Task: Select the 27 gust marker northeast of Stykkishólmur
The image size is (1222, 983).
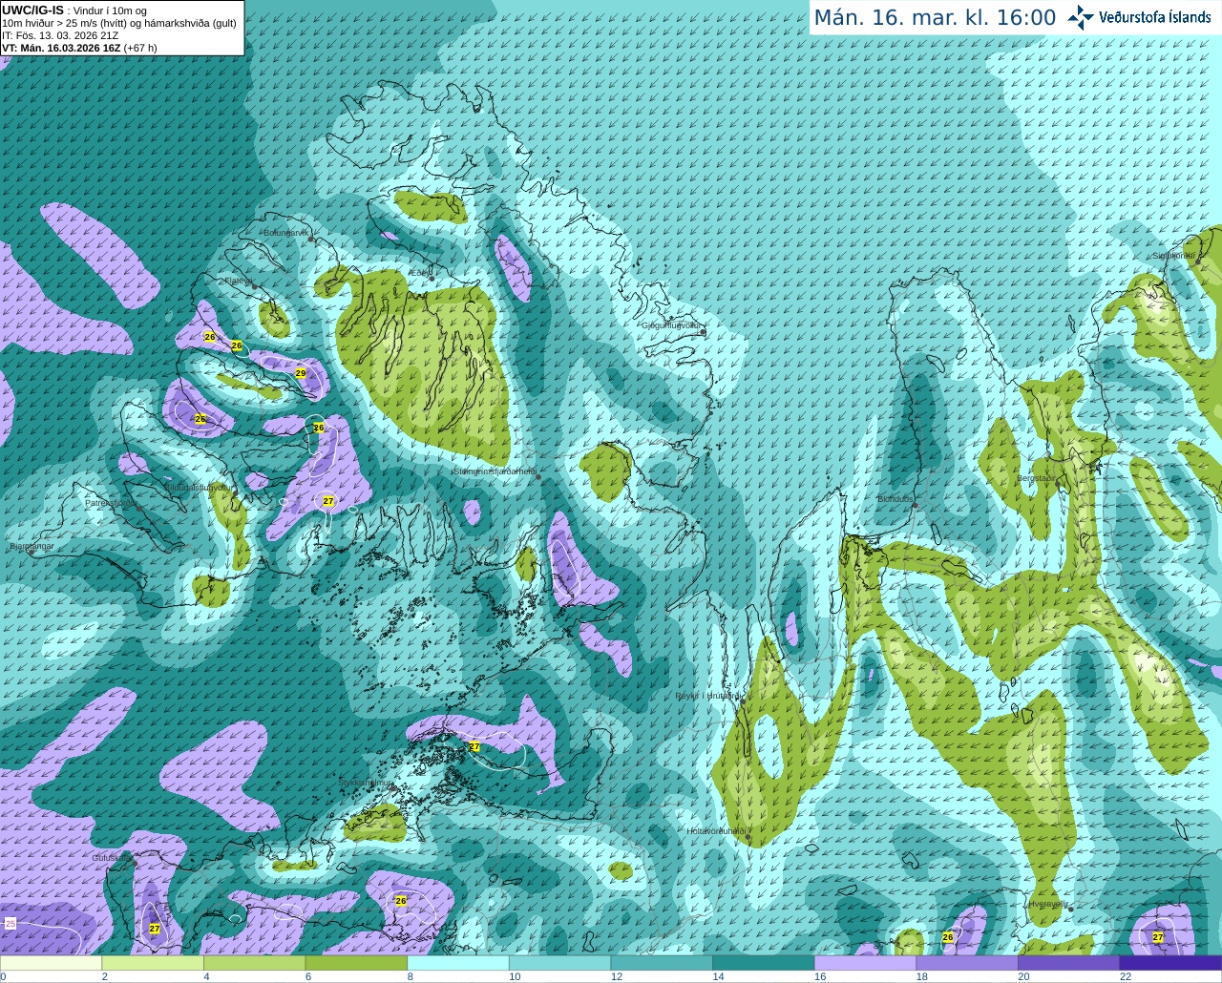Action: [x=474, y=746]
